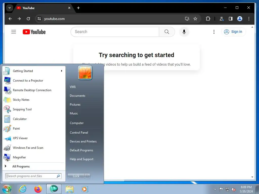Open Chrome three-dot menu
Viewport: 259px width, 194px height.
point(249,19)
